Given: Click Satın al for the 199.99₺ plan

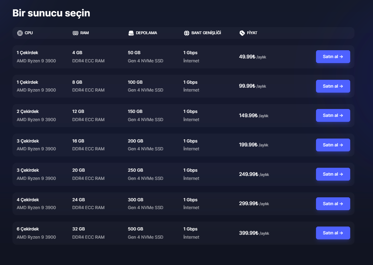Looking at the screenshot, I should (x=333, y=145).
